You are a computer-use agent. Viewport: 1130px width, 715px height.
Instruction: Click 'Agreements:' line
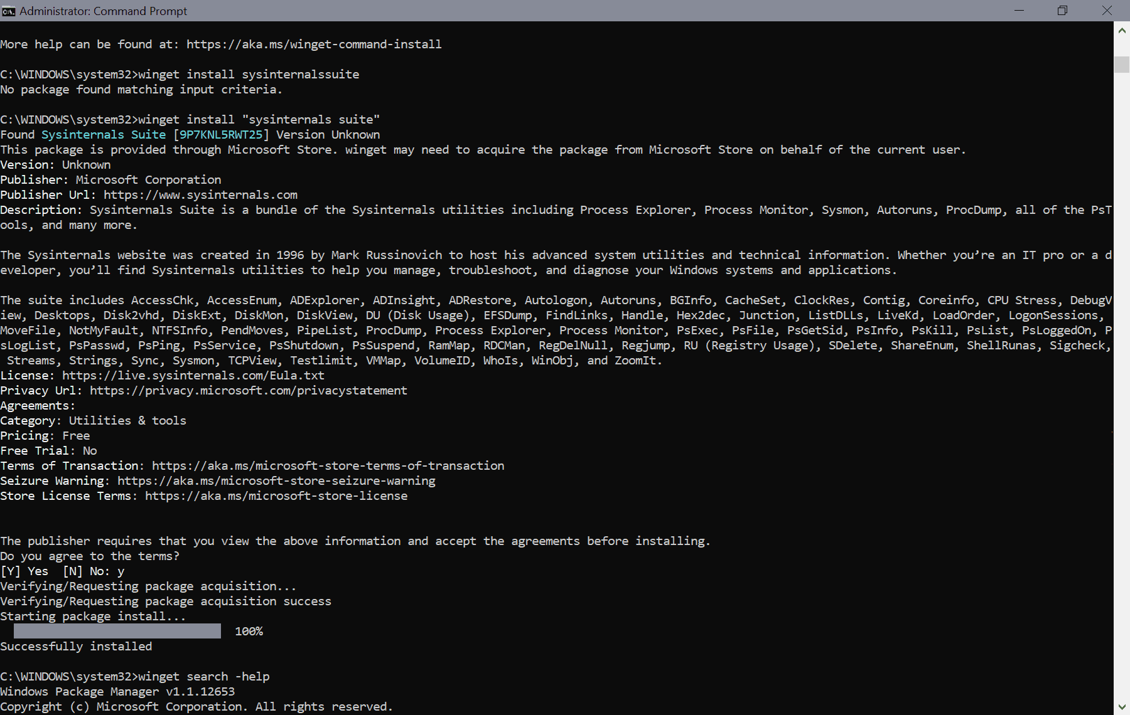tap(38, 406)
